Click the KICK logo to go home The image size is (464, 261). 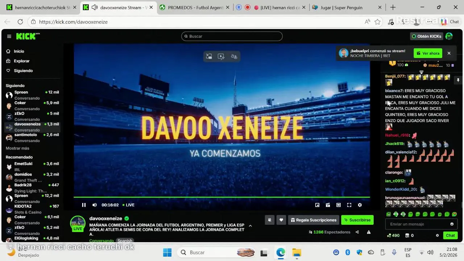28,36
